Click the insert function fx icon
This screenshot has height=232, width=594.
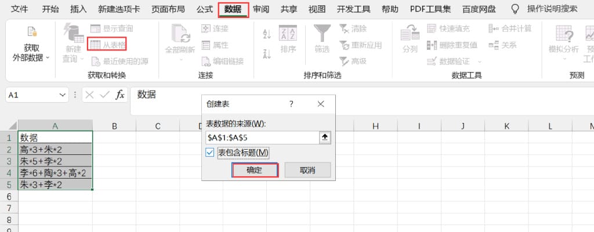[120, 95]
